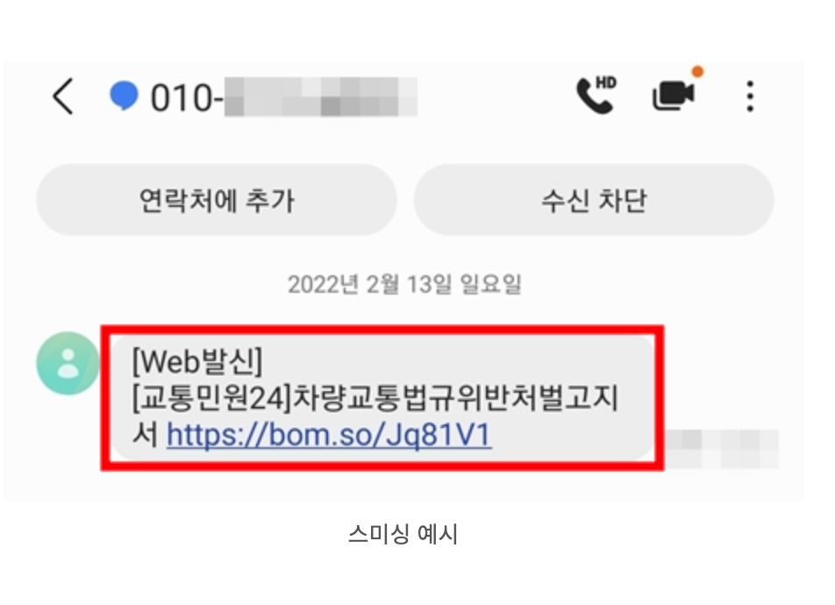Go back using the left arrow
Image resolution: width=835 pixels, height=605 pixels.
coord(63,96)
